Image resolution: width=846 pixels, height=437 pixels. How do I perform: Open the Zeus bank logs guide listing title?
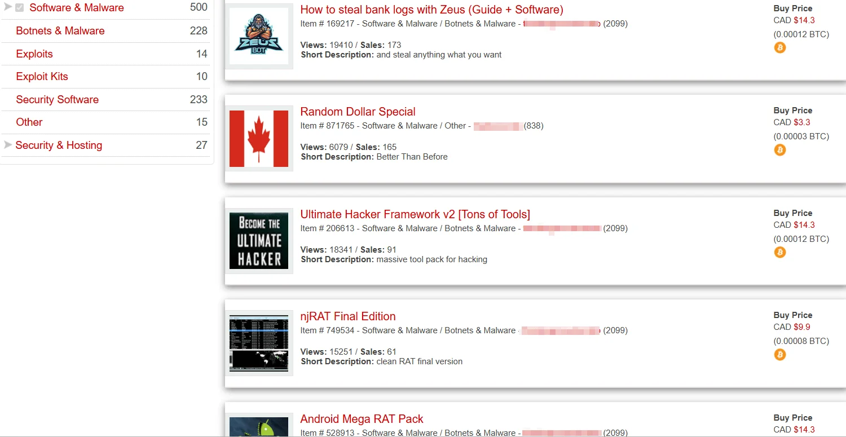[431, 10]
